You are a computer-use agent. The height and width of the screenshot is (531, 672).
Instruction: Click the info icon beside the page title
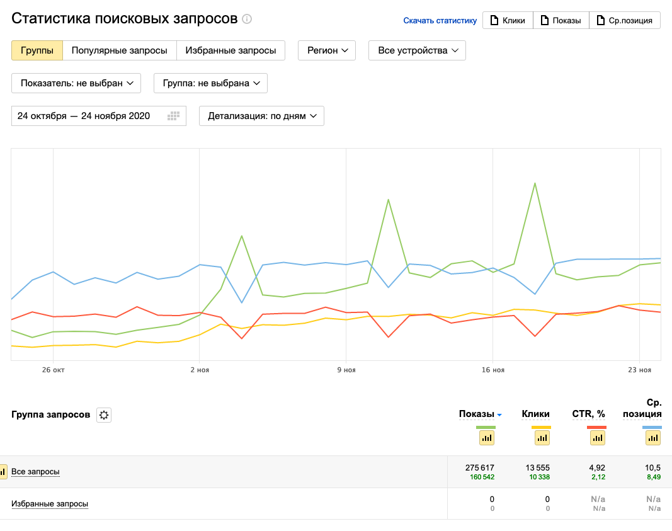(x=247, y=19)
